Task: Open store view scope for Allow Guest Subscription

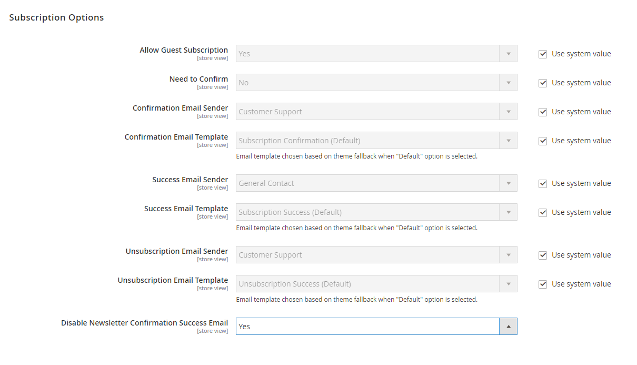Action: tap(213, 58)
